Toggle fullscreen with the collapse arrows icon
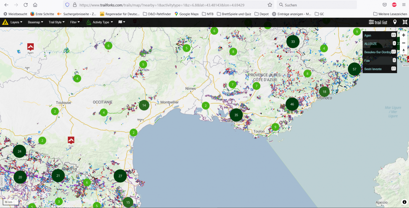 (405, 22)
